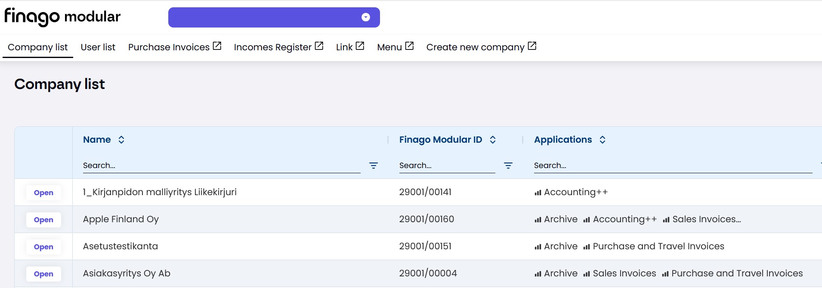Open the Asiakasyritys Oy Ab company

click(43, 274)
